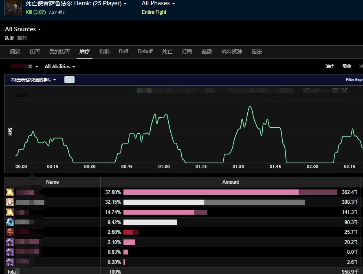Click the blue spec icon in 9.42% row

(10, 222)
